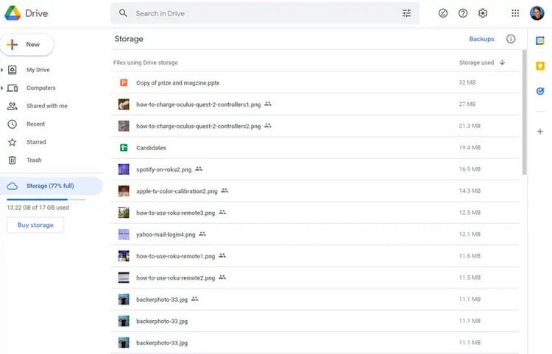Click the Storage used column header
Image resolution: width=552 pixels, height=354 pixels.
[x=476, y=63]
